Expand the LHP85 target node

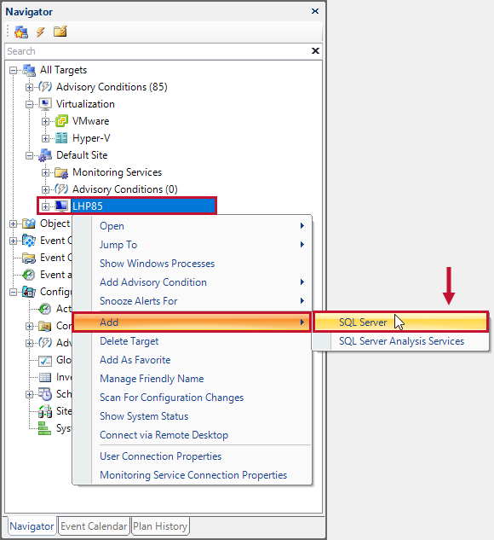[x=45, y=206]
